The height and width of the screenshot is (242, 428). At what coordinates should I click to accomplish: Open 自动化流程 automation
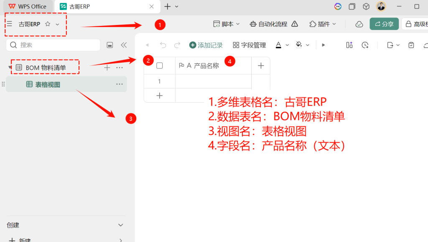tap(268, 24)
